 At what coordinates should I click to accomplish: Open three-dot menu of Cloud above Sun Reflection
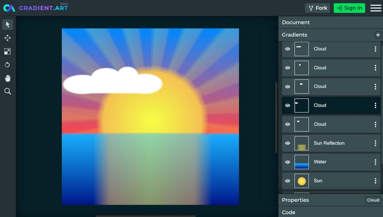click(x=376, y=124)
